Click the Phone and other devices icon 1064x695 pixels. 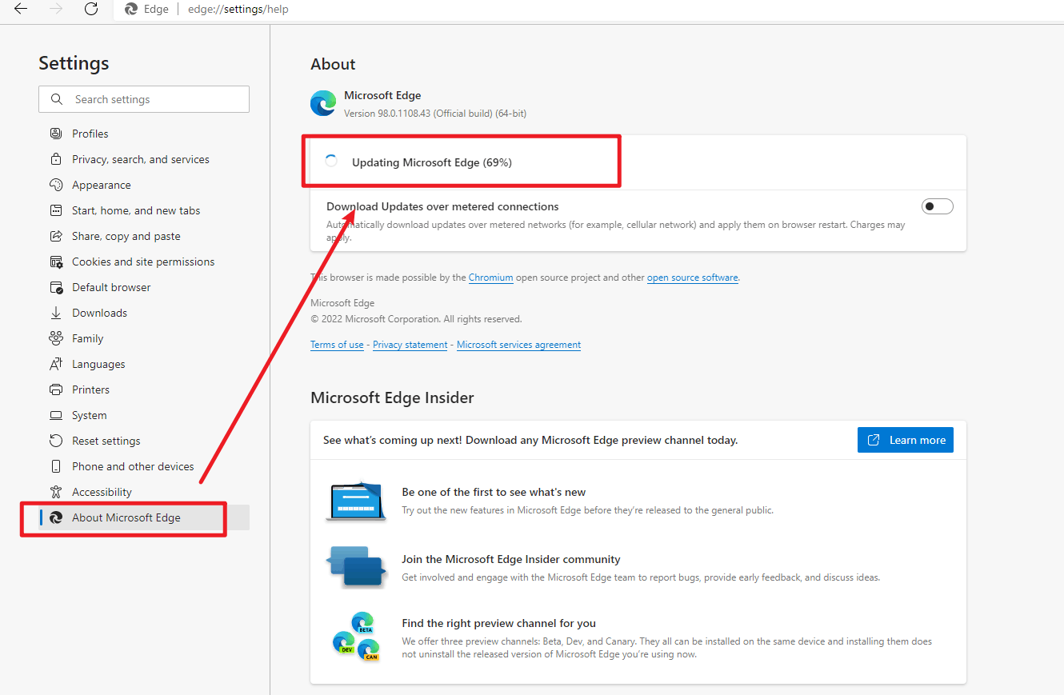pos(56,466)
